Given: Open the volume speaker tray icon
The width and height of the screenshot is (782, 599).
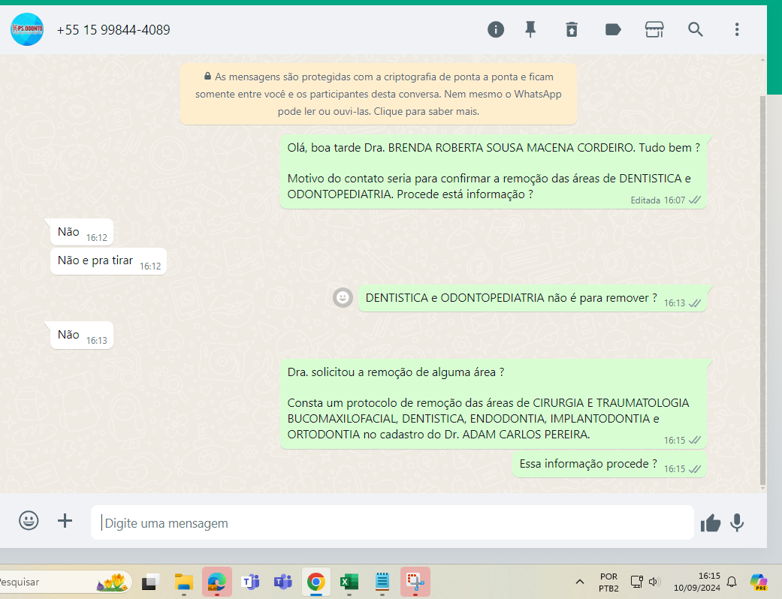Looking at the screenshot, I should [654, 582].
